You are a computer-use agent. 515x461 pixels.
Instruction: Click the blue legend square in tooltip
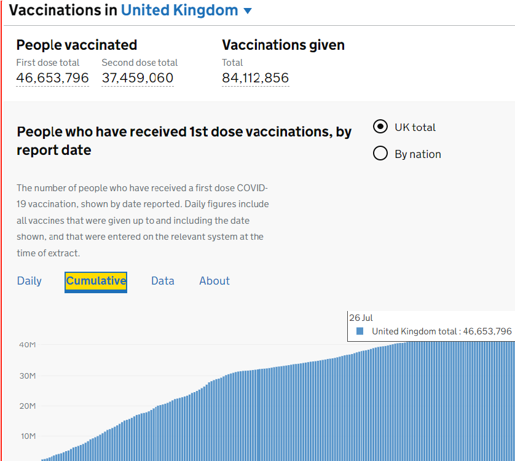click(360, 331)
